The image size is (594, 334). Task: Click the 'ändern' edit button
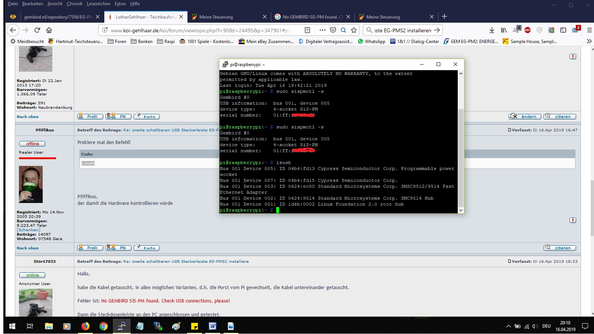(x=525, y=117)
